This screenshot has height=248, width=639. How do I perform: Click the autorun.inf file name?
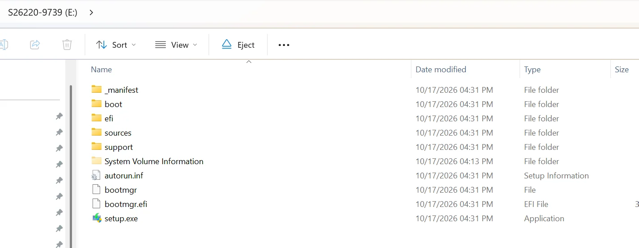click(124, 176)
